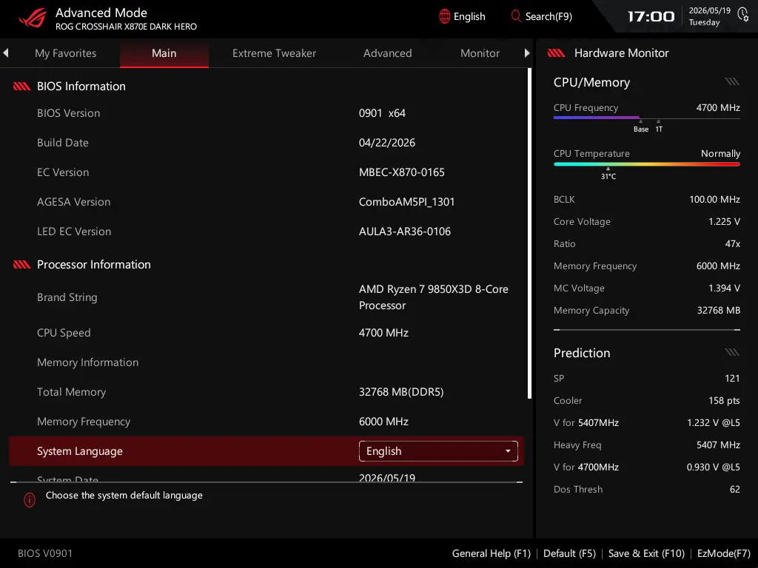The height and width of the screenshot is (568, 758).
Task: Click the BIOS Version row label
Action: (69, 113)
